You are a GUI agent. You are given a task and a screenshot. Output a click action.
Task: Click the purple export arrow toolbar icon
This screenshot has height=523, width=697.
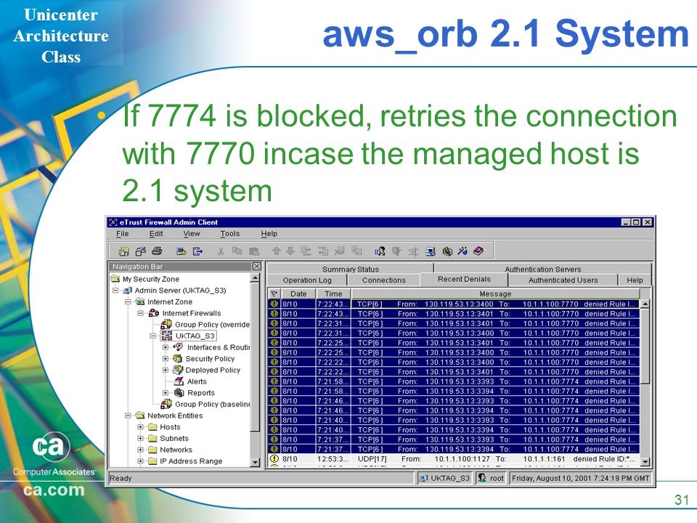(x=197, y=252)
